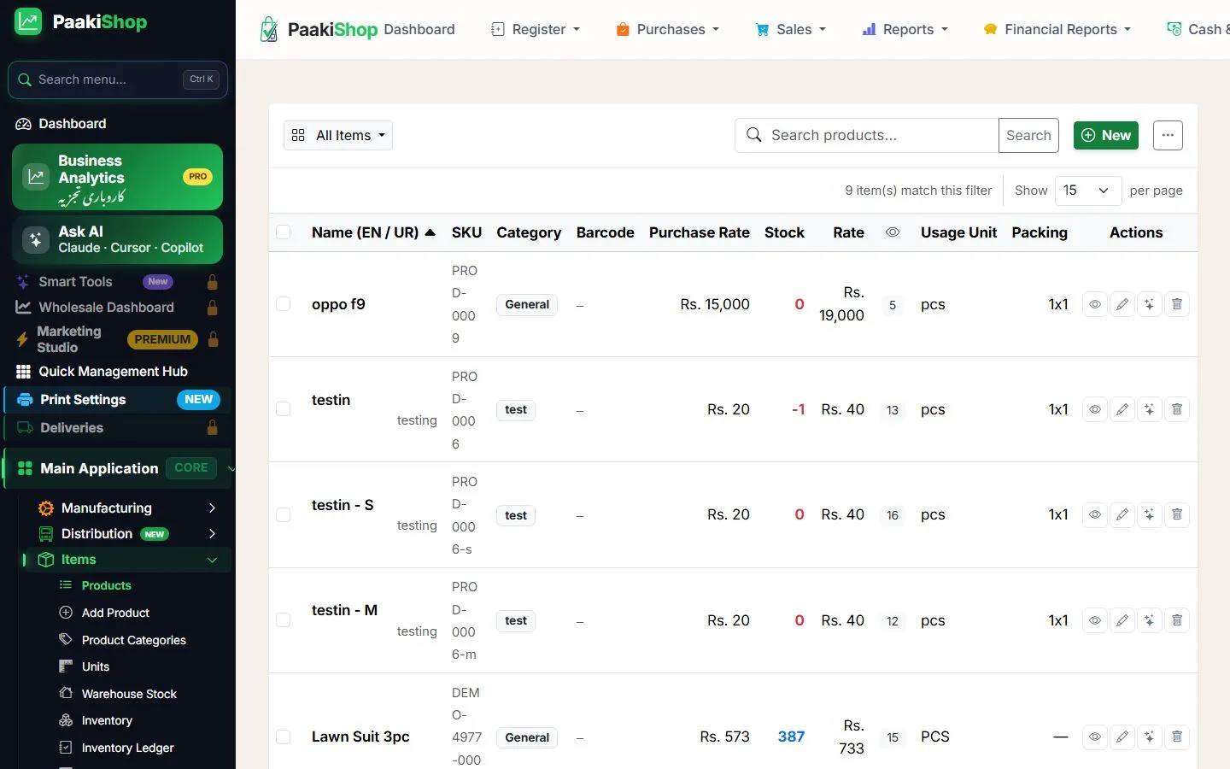Open the Reports top menu
The width and height of the screenshot is (1230, 769).
coord(905,29)
